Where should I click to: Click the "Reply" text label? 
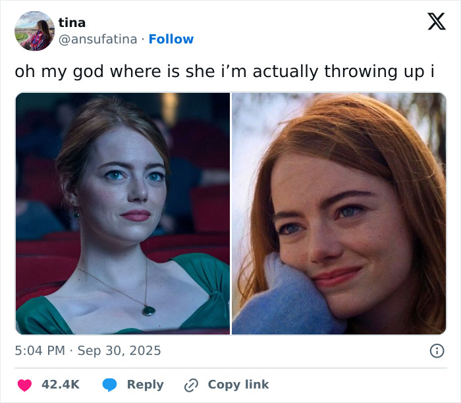pos(145,385)
